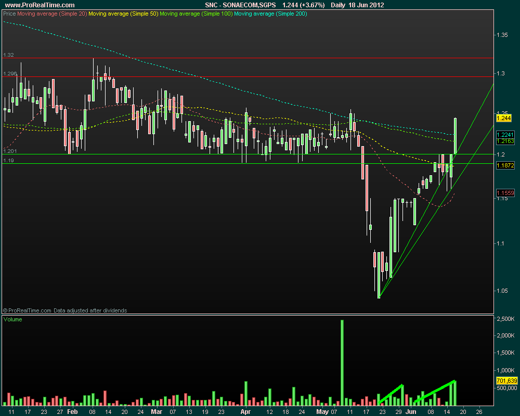Click the 500,000 volume axis label
The width and height of the screenshot is (520, 416).
[x=506, y=388]
